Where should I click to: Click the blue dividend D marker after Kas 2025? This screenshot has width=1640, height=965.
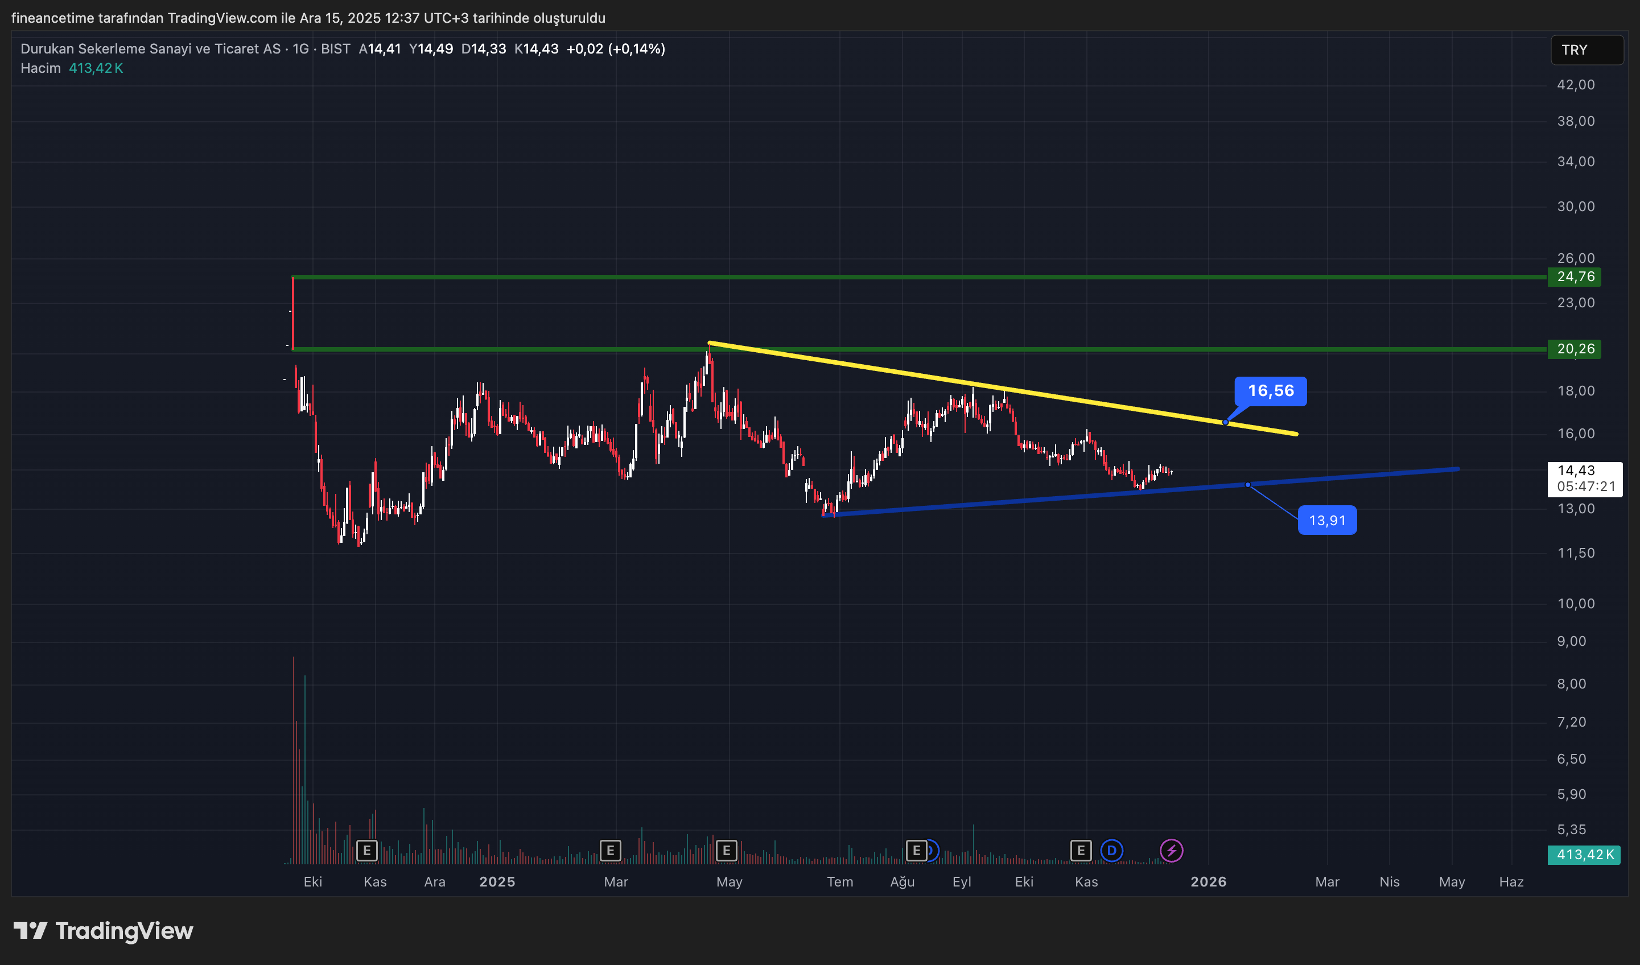tap(1111, 850)
